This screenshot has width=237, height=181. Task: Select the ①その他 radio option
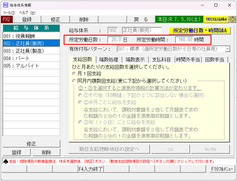click(80, 95)
